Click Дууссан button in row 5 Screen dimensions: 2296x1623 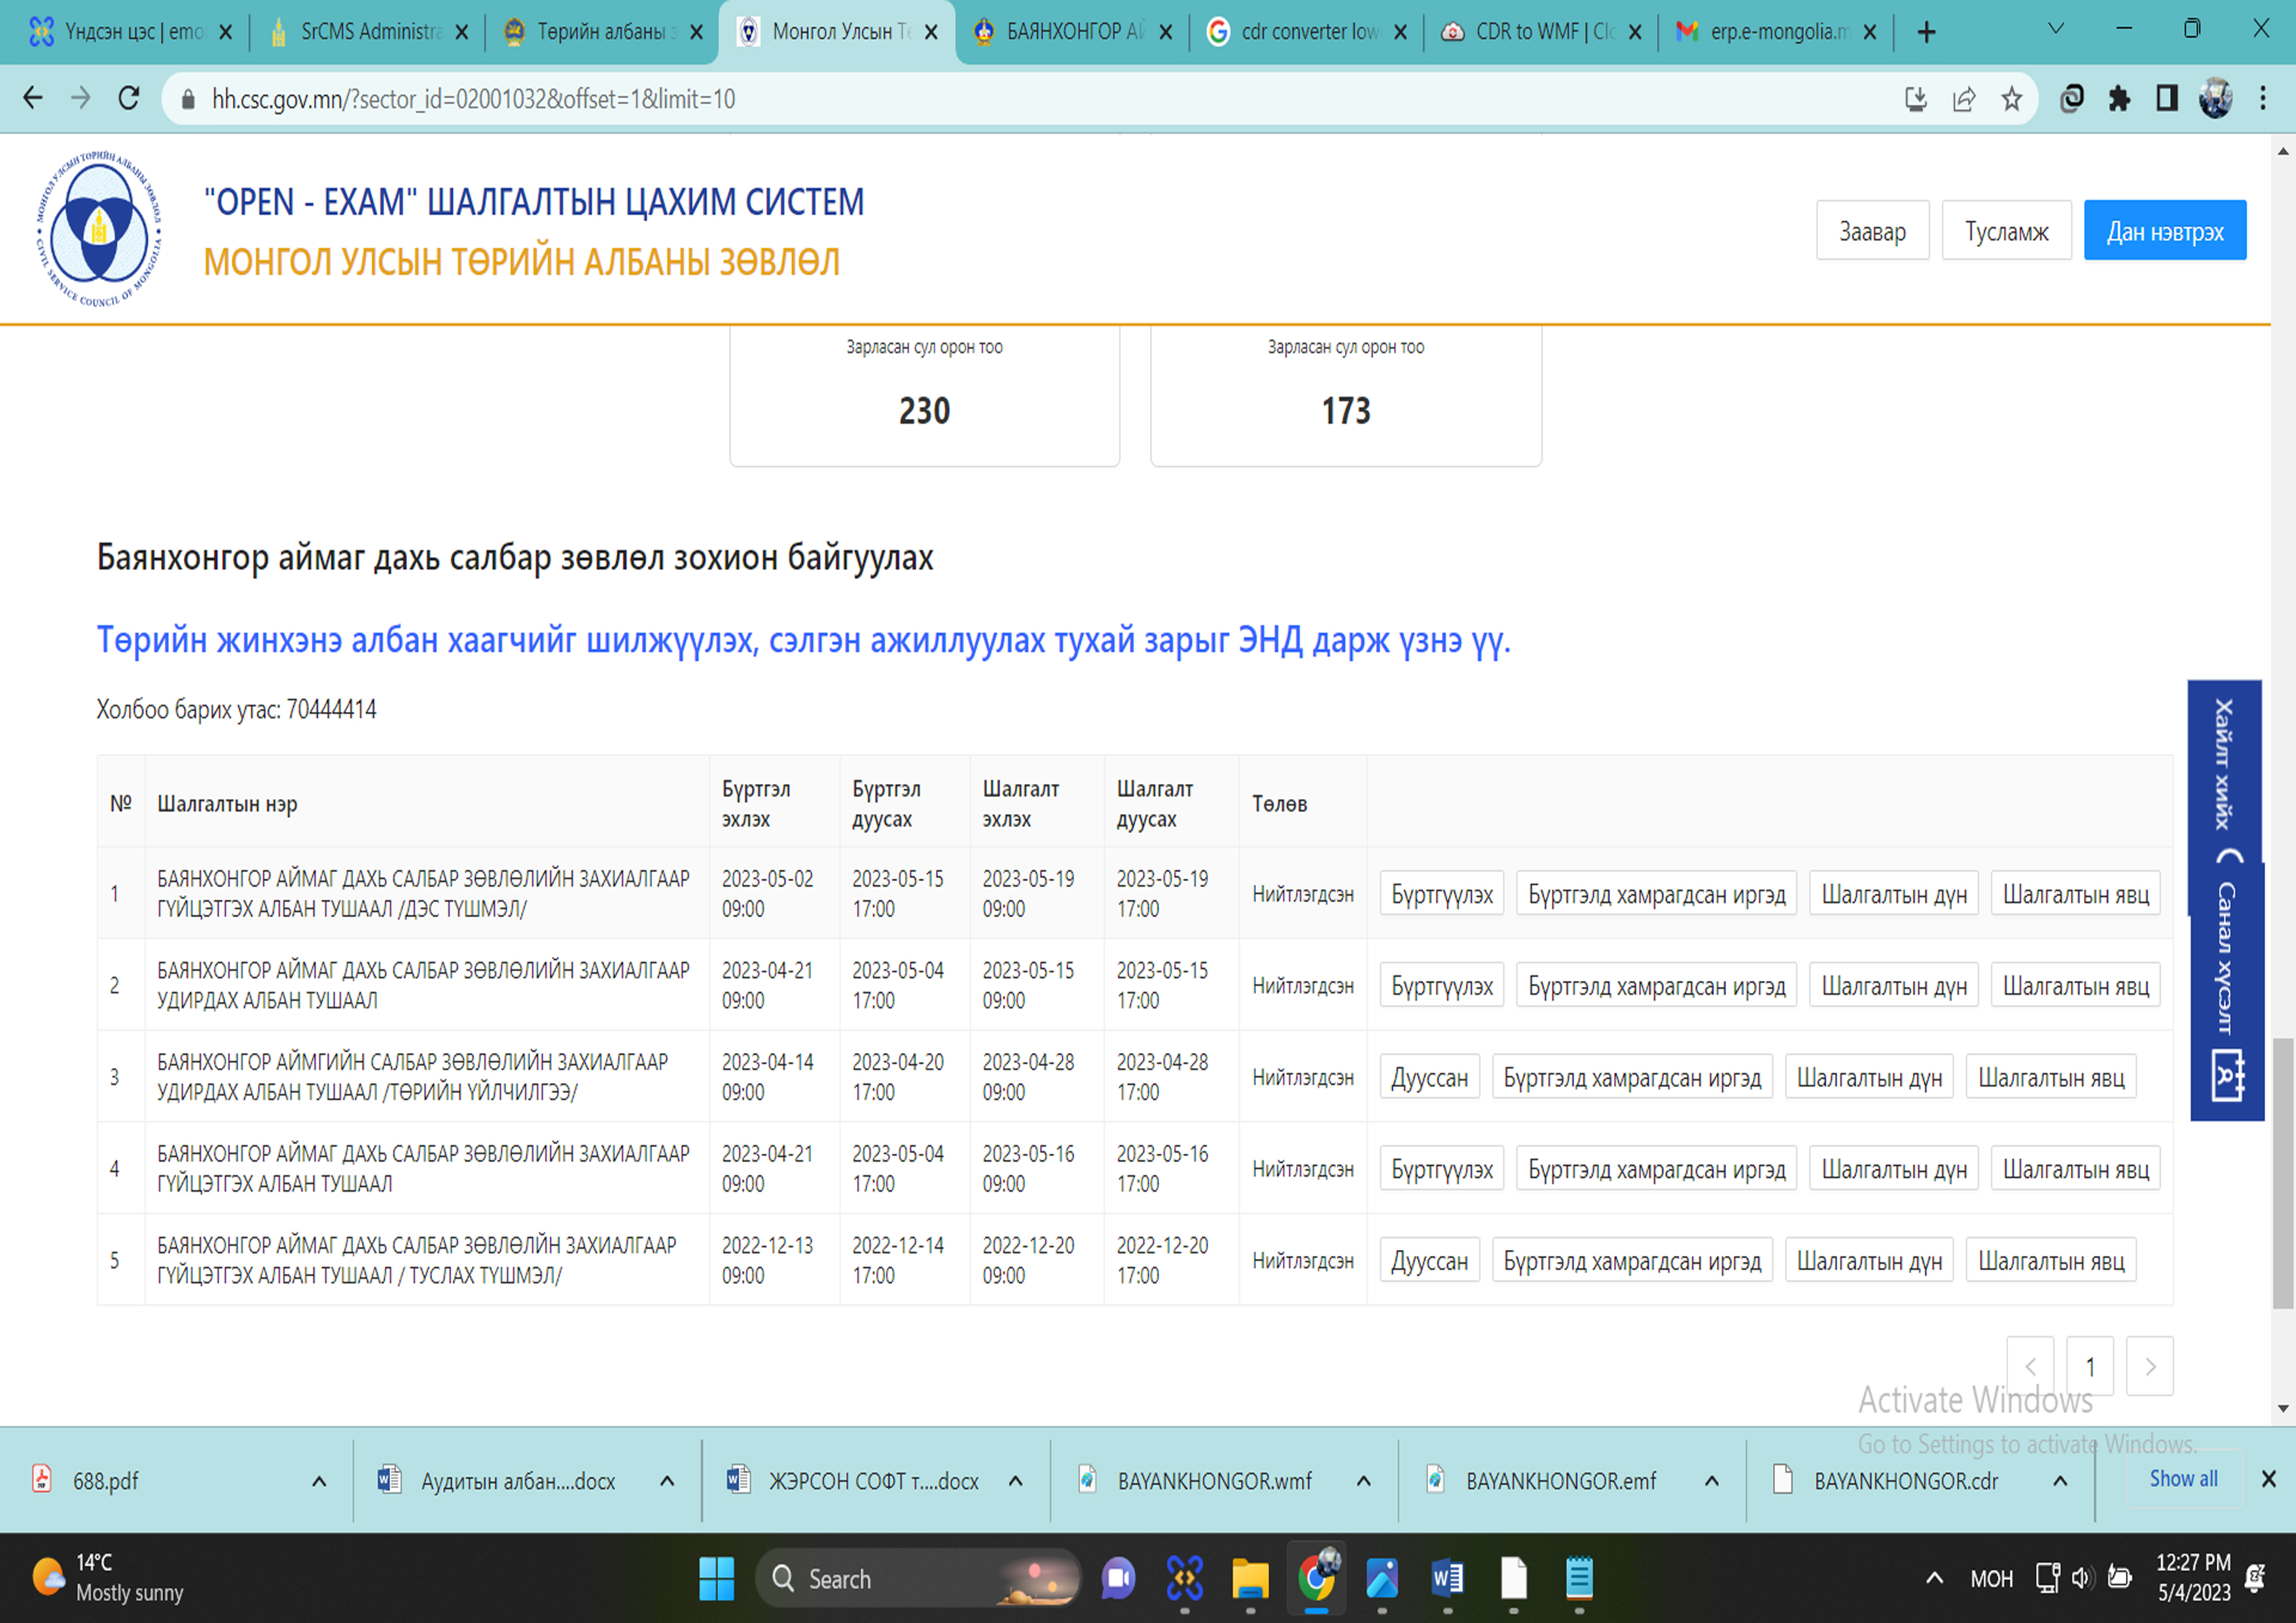tap(1429, 1261)
